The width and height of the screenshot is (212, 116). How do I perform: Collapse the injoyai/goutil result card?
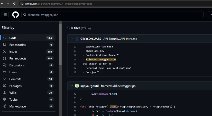click(x=71, y=86)
